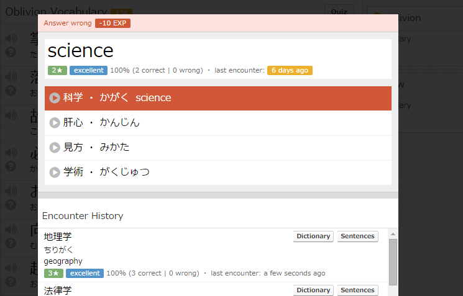Open Dictionary for 地理学 entry

coord(313,236)
